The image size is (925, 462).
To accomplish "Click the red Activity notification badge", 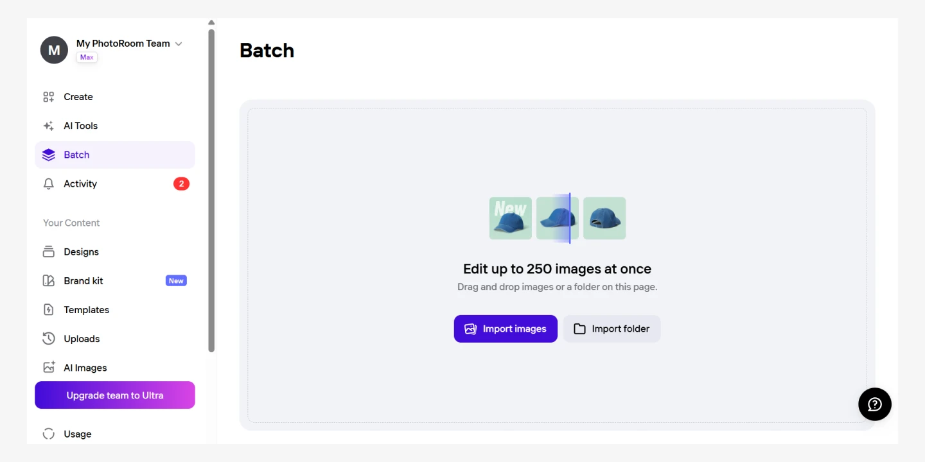I will [x=181, y=184].
